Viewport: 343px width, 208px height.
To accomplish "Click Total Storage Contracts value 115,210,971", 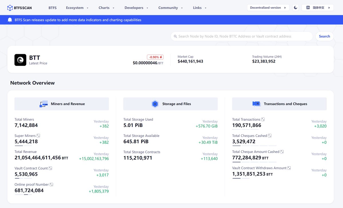I will (x=138, y=158).
